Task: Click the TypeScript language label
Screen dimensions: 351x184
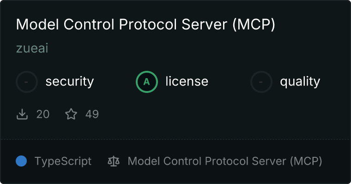Action: (63, 161)
